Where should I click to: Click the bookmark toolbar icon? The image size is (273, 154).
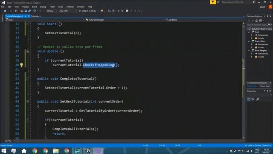[x=127, y=11]
